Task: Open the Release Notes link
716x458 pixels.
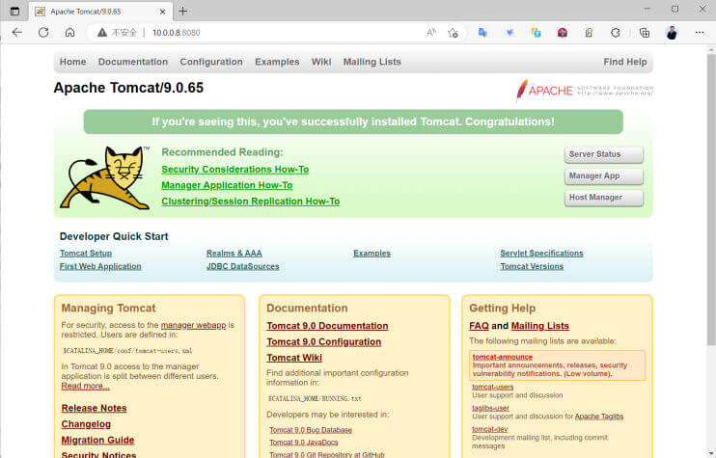Action: tap(94, 408)
